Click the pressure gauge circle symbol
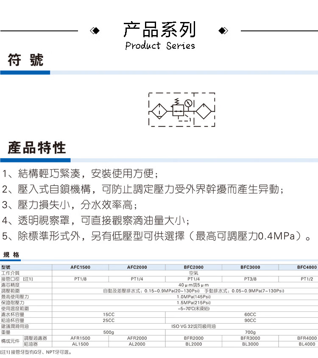 tap(188, 103)
